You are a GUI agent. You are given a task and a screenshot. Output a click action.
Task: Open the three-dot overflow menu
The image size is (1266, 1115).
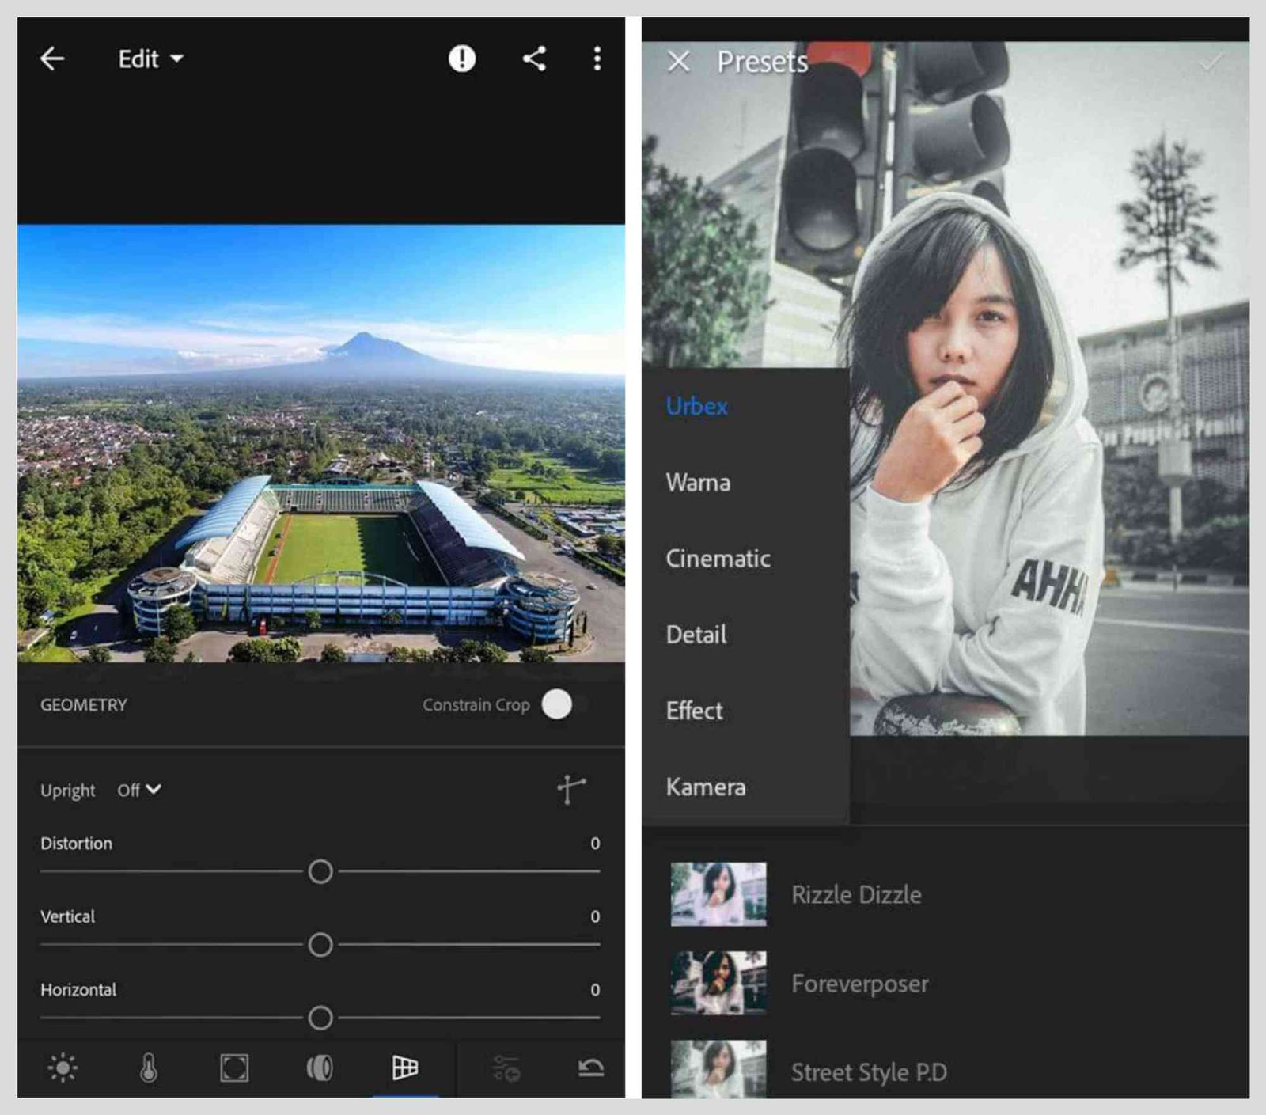(x=596, y=58)
